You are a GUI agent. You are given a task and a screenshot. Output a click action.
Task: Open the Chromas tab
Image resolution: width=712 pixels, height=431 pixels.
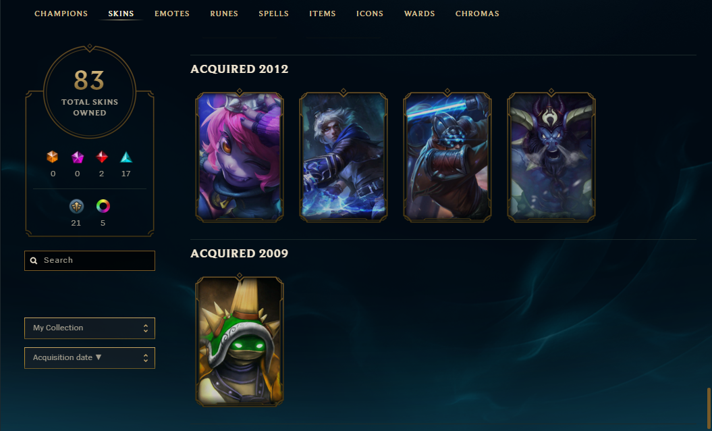click(x=477, y=14)
